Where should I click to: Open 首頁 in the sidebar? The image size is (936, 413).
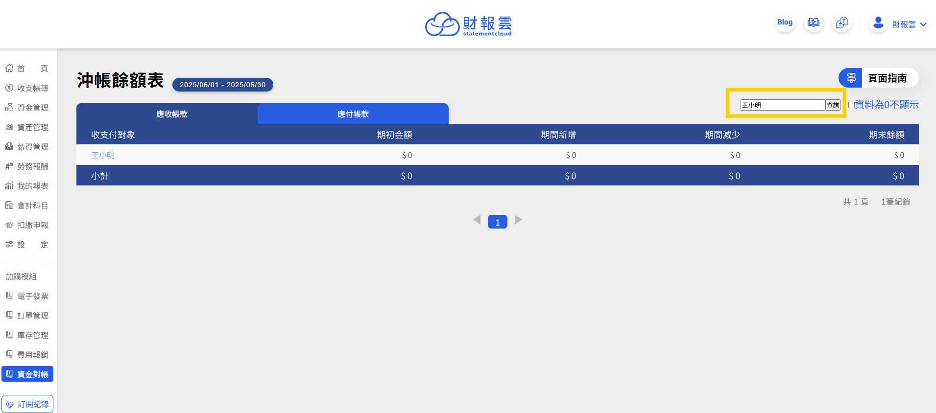tap(27, 68)
